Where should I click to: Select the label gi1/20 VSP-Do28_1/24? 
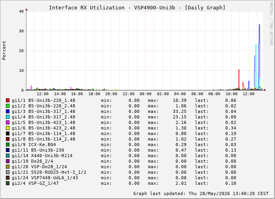[39, 167]
